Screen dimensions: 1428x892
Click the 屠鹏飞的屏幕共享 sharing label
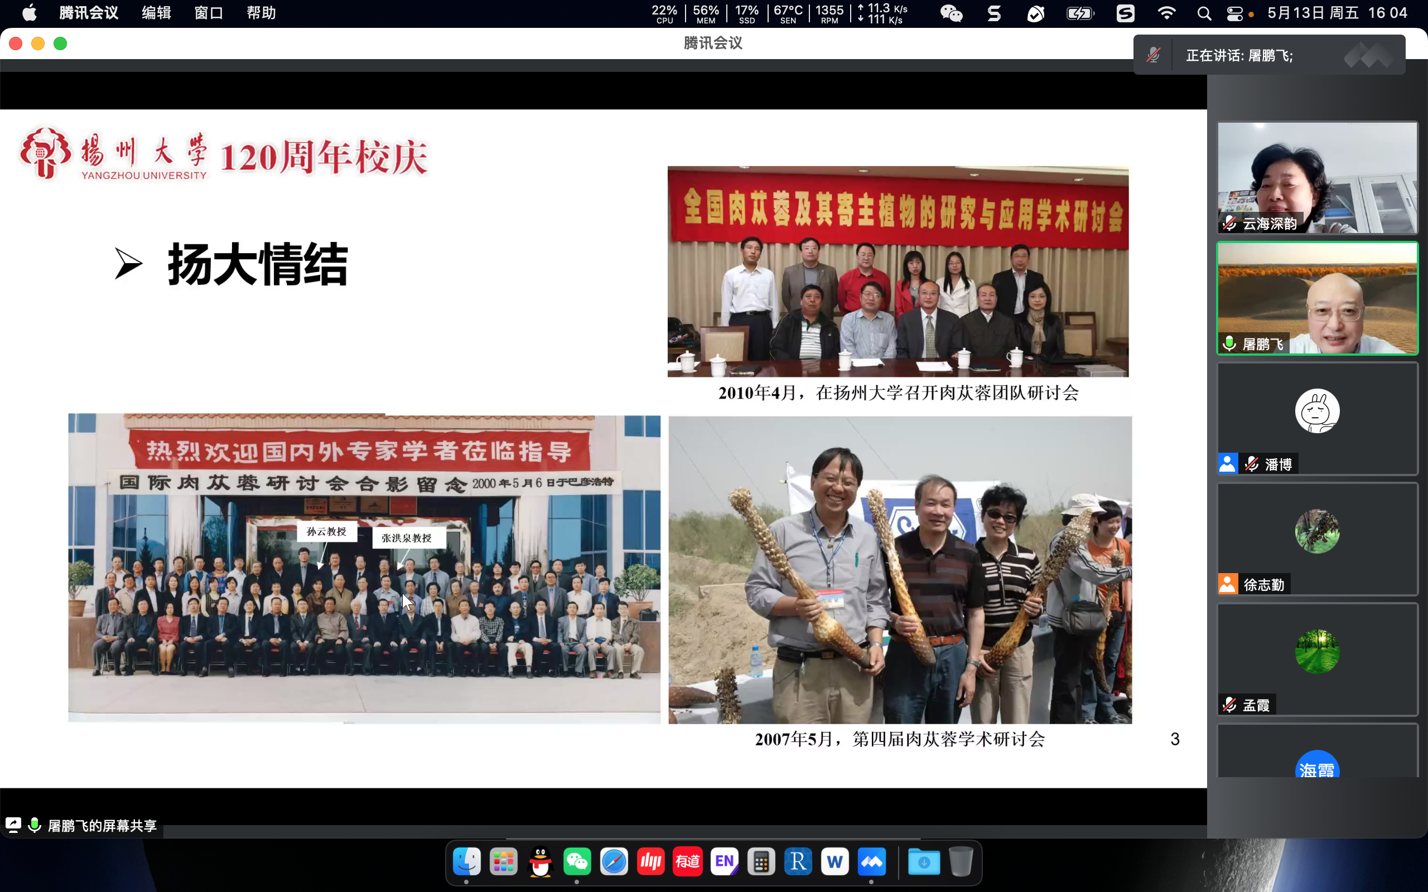tap(102, 825)
